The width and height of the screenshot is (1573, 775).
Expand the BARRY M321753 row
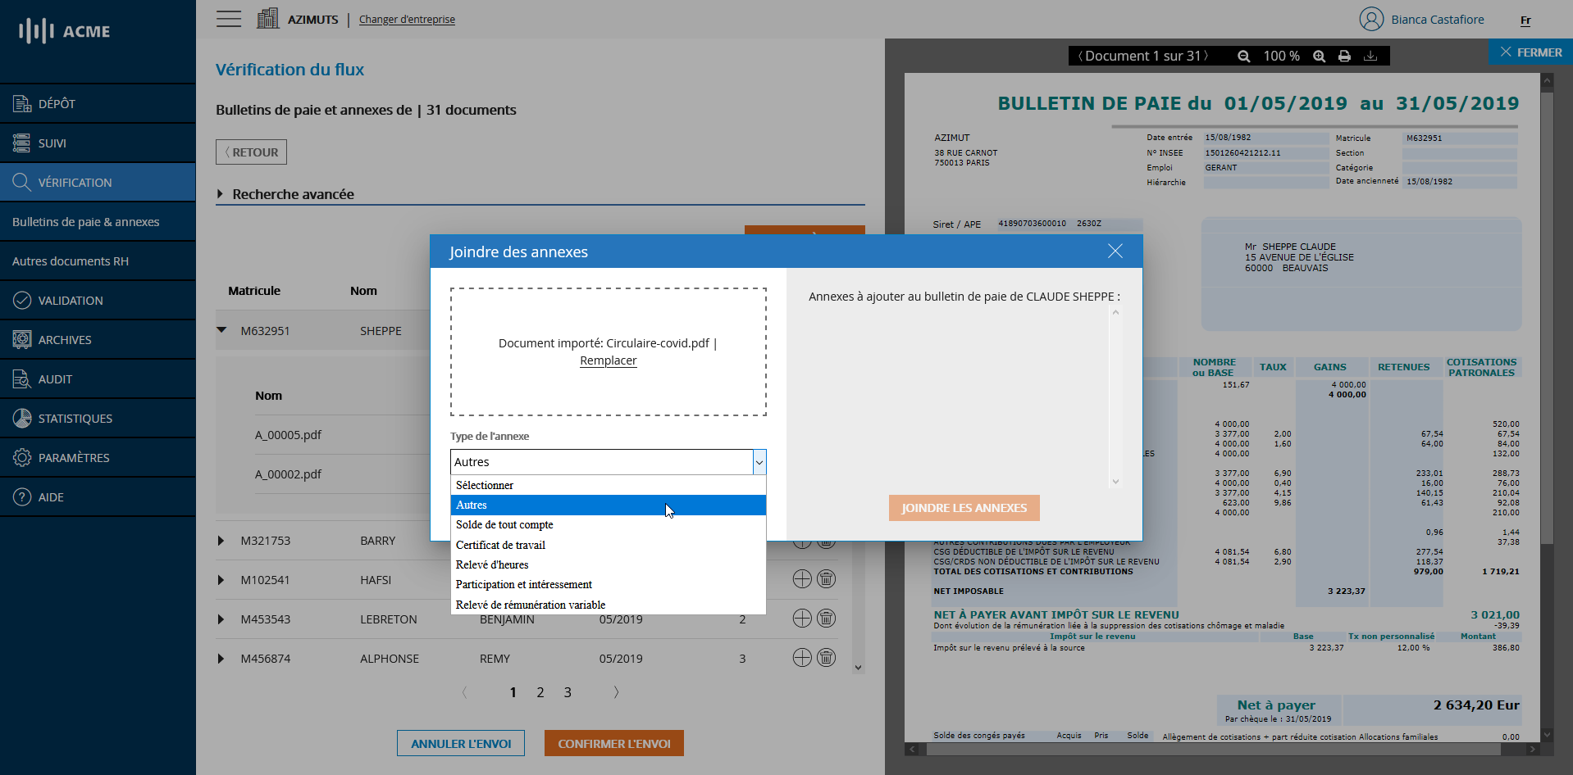pyautogui.click(x=221, y=541)
